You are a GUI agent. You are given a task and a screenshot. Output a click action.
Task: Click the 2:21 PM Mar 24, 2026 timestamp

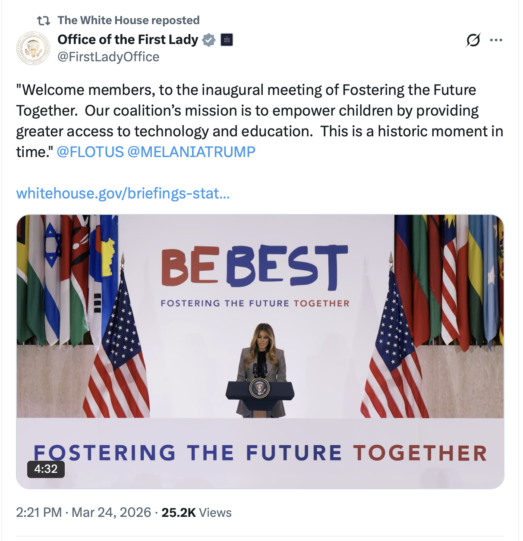83,513
